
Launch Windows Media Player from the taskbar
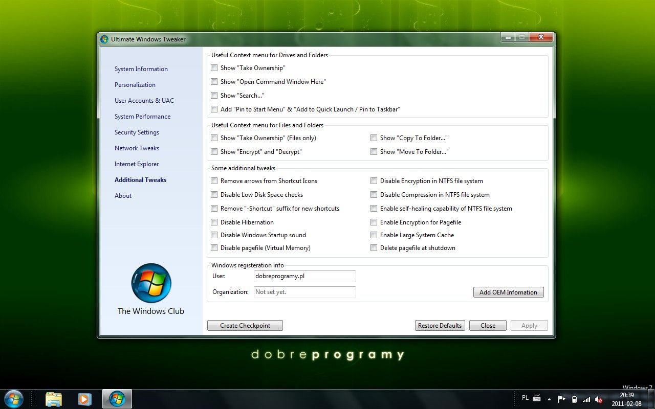[x=85, y=398]
